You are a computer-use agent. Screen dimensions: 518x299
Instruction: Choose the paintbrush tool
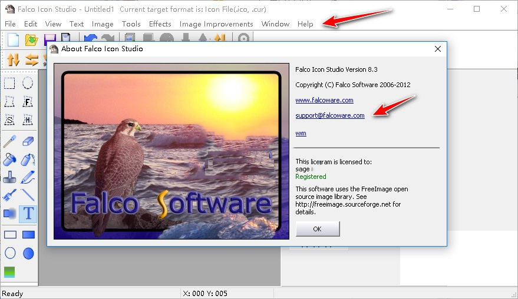pos(9,195)
